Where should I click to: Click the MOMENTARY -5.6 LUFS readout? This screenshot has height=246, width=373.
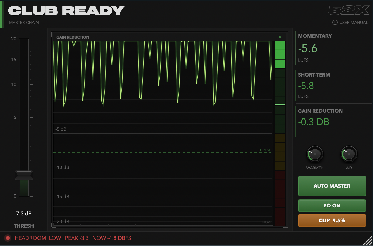[x=334, y=48]
